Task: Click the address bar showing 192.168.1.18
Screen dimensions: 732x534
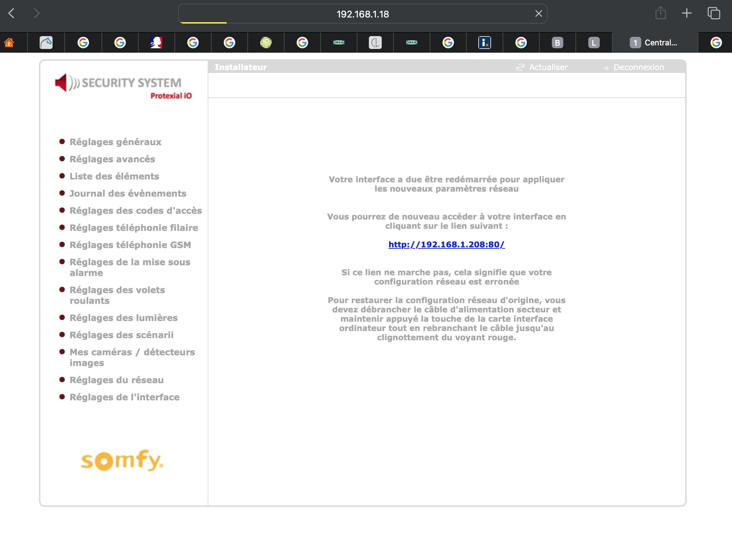Action: tap(362, 14)
